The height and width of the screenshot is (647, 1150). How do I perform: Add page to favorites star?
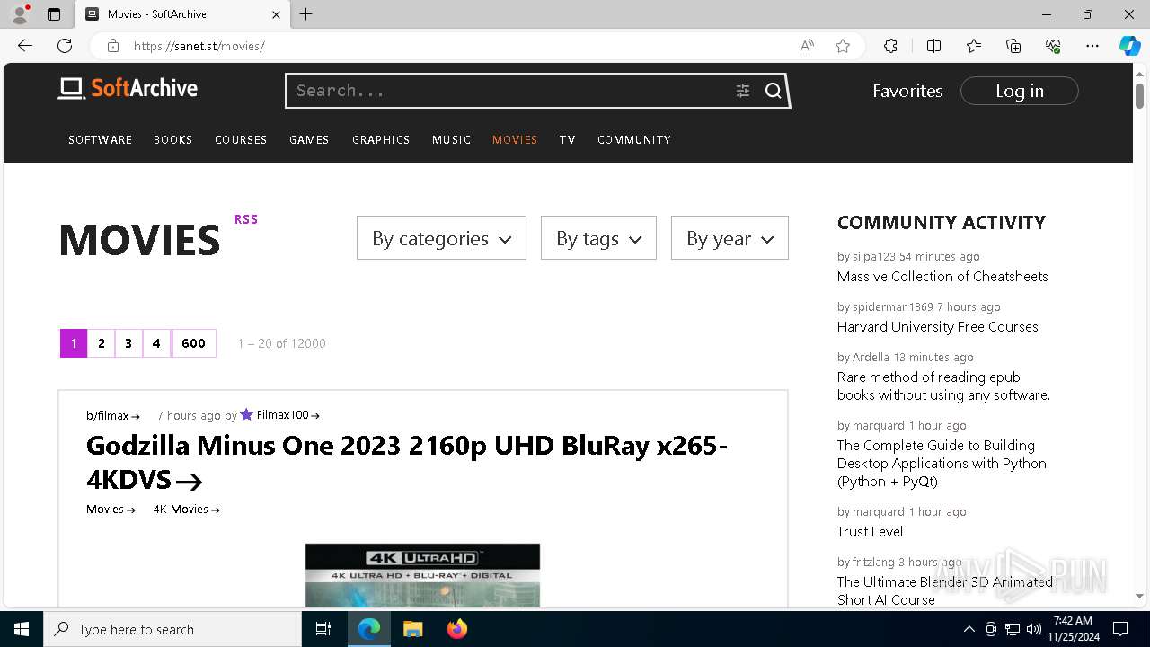(x=843, y=46)
